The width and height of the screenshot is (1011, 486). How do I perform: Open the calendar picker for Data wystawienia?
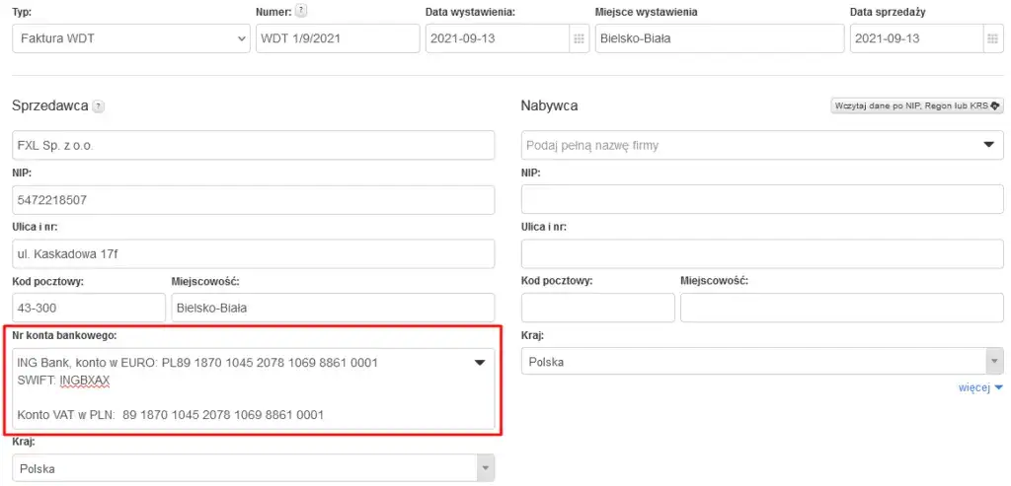click(579, 38)
